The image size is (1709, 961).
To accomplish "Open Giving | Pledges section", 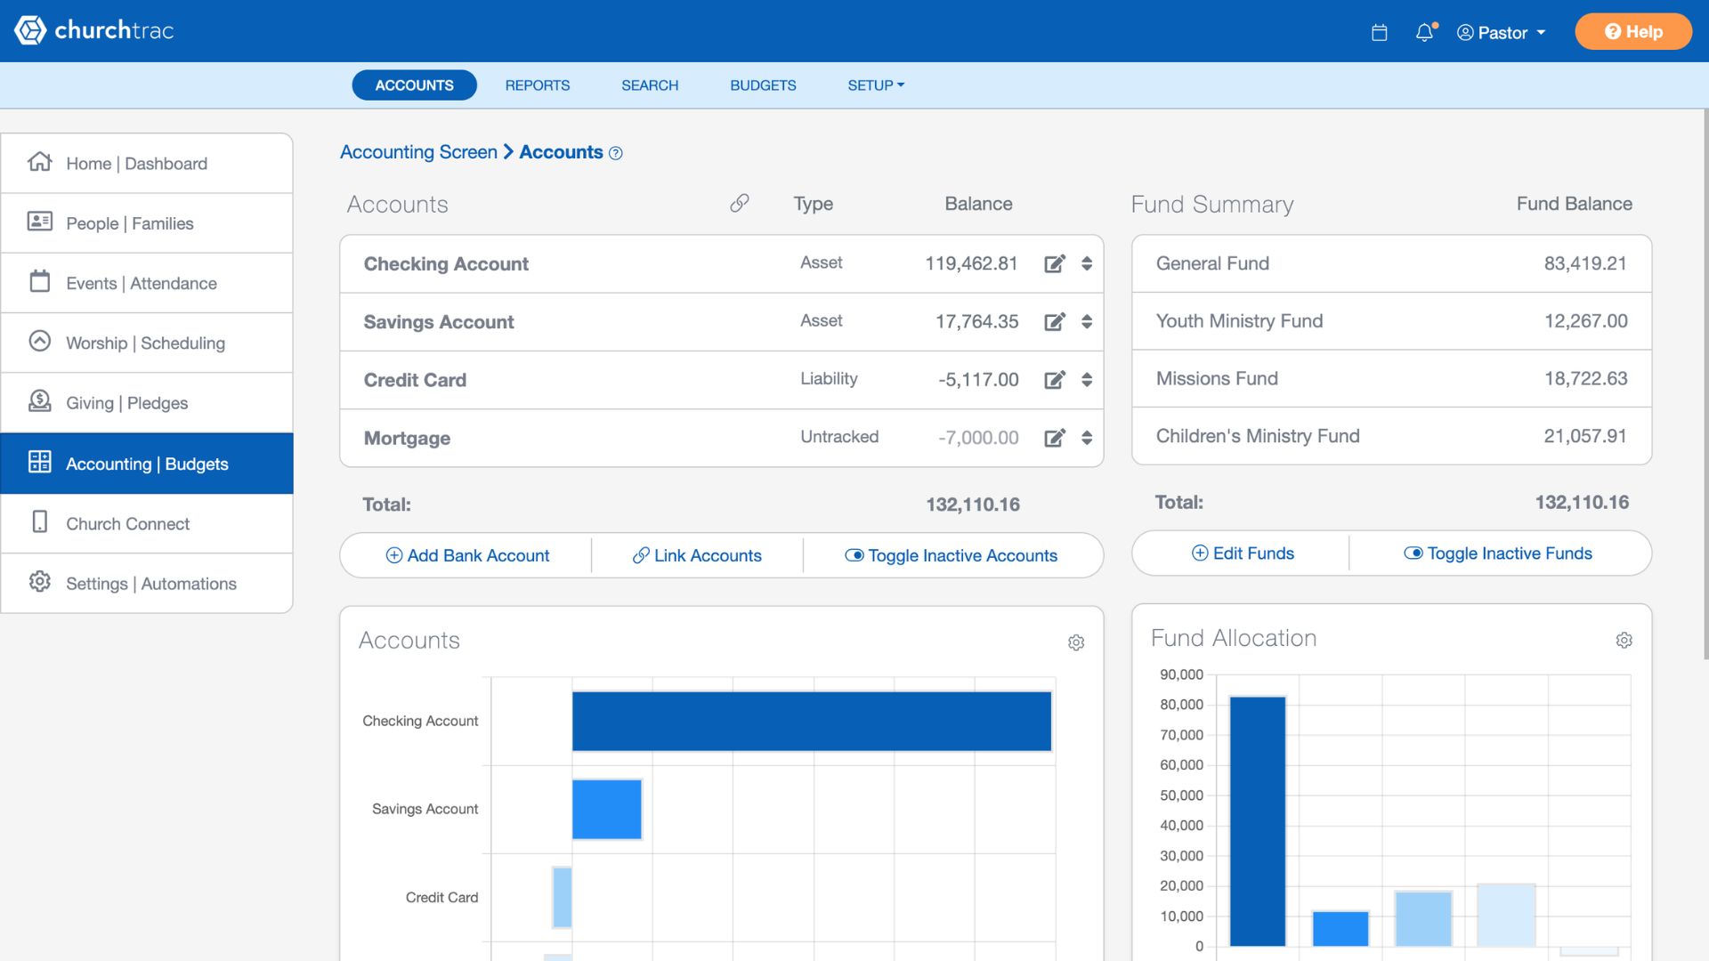I will tap(147, 403).
